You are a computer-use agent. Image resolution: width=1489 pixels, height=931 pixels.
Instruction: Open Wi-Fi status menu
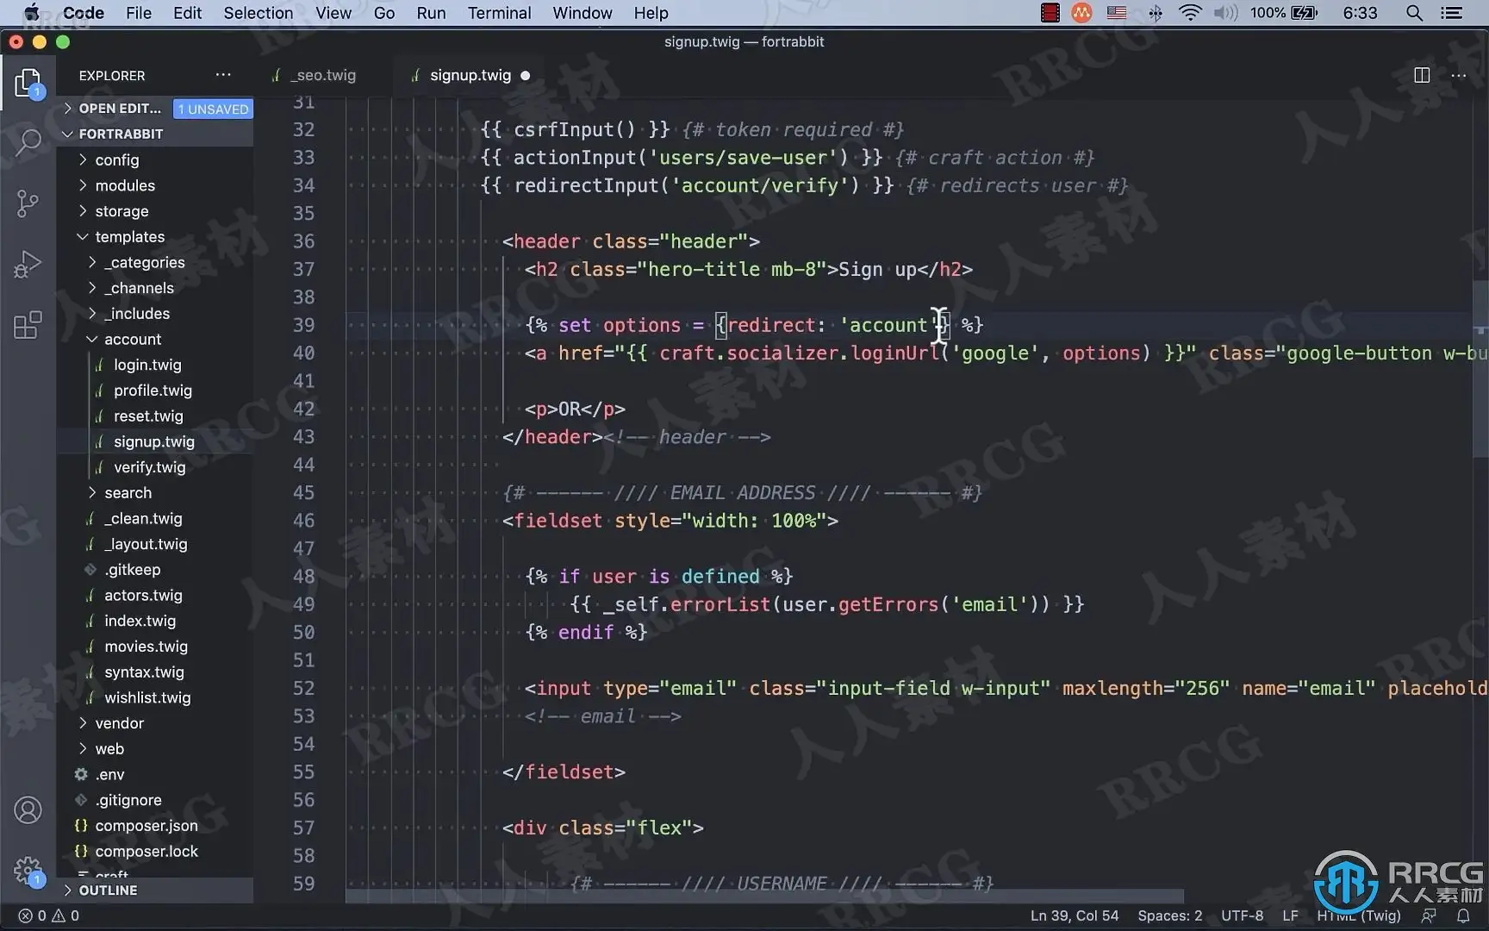[x=1190, y=13]
